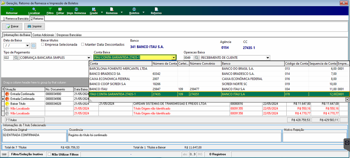Click Filtro/Seleção Inativo status button
Screen dimensions: 350x158
(27, 154)
